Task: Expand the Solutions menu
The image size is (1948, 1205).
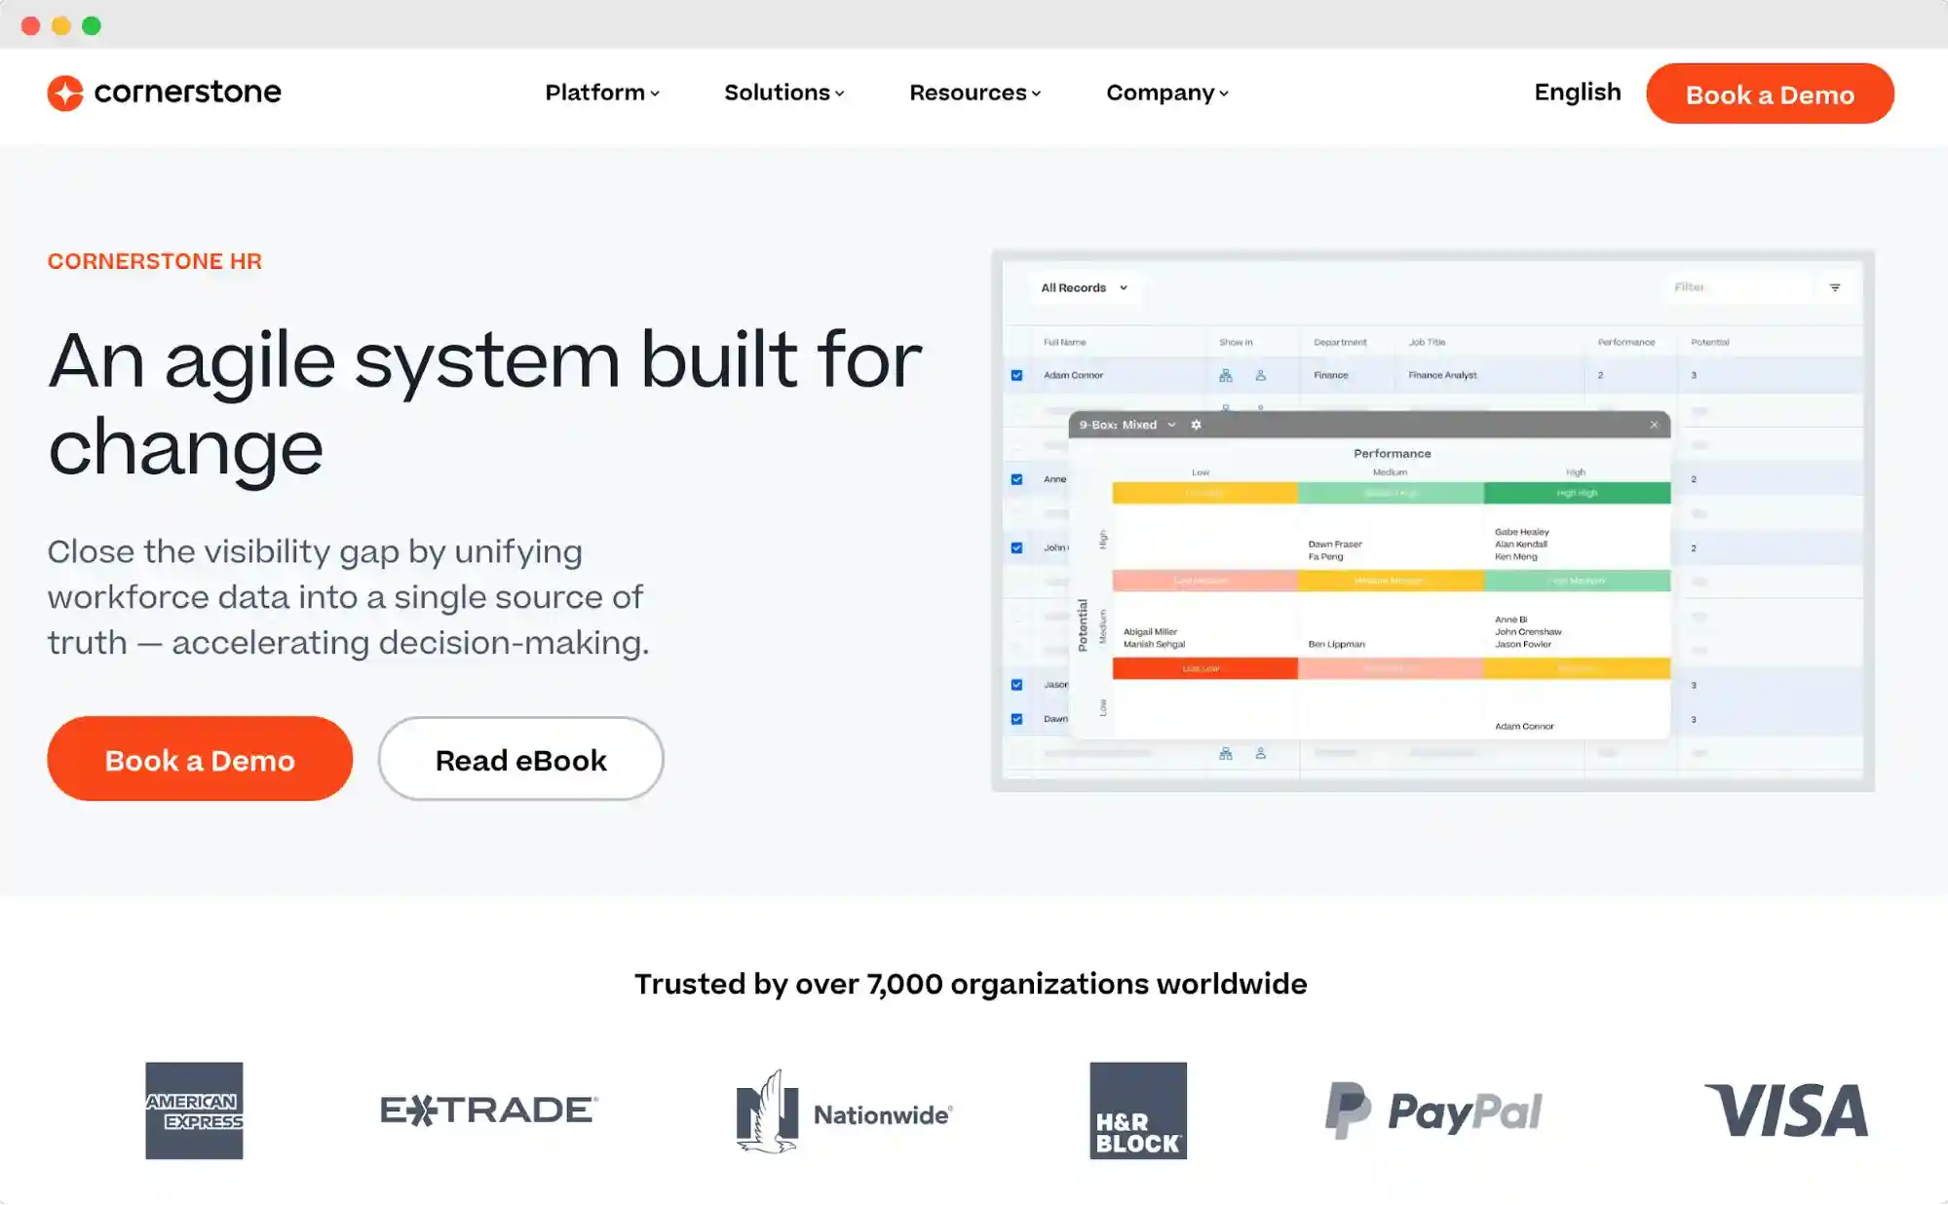Action: (783, 93)
